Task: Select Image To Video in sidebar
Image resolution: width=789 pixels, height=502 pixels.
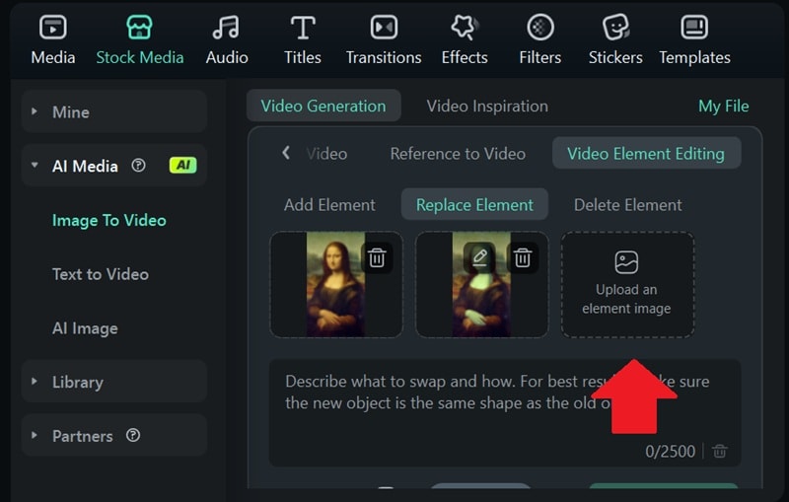Action: pos(109,220)
